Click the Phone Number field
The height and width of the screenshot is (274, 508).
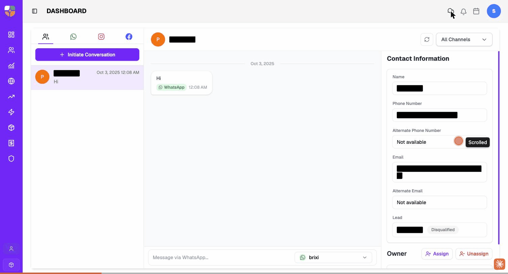pos(439,115)
